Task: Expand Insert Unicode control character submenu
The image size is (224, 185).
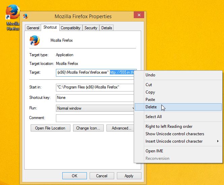Action: point(178,141)
